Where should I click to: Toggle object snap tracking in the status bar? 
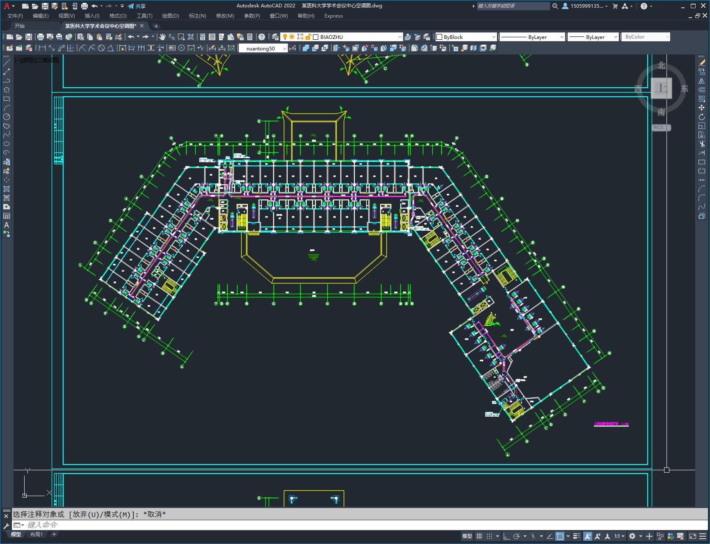pos(550,536)
